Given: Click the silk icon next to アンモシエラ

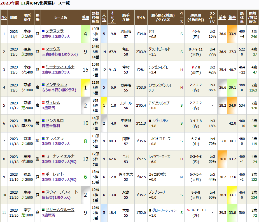Looking at the screenshot, I should [x=43, y=85].
